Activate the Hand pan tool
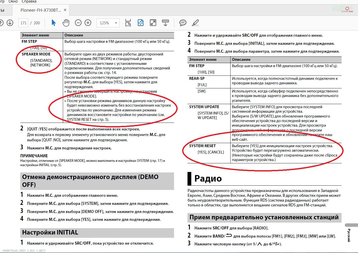 (66, 23)
